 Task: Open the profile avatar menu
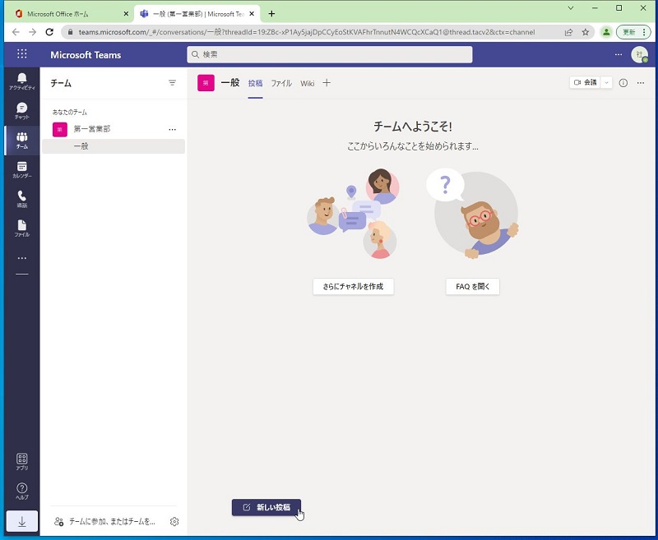640,54
